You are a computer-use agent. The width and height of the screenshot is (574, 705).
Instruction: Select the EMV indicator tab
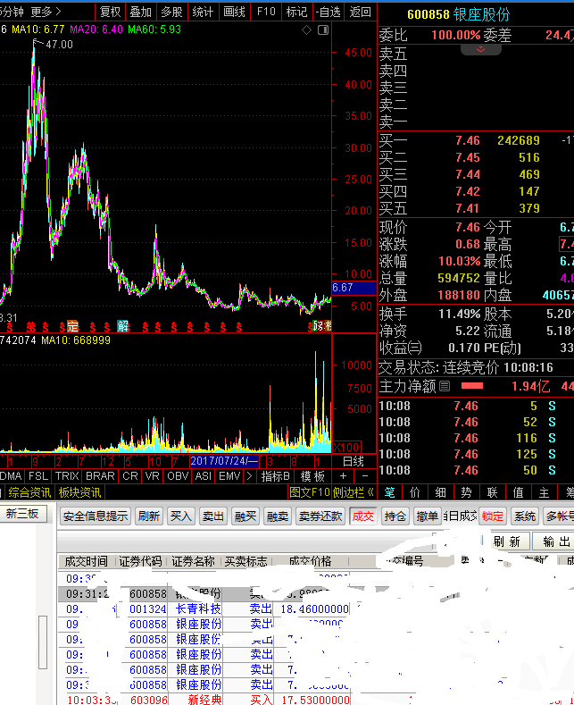point(229,475)
